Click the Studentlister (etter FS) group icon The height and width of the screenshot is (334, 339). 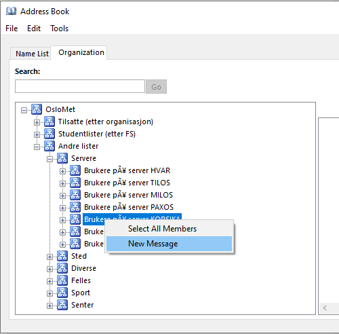pyautogui.click(x=49, y=134)
